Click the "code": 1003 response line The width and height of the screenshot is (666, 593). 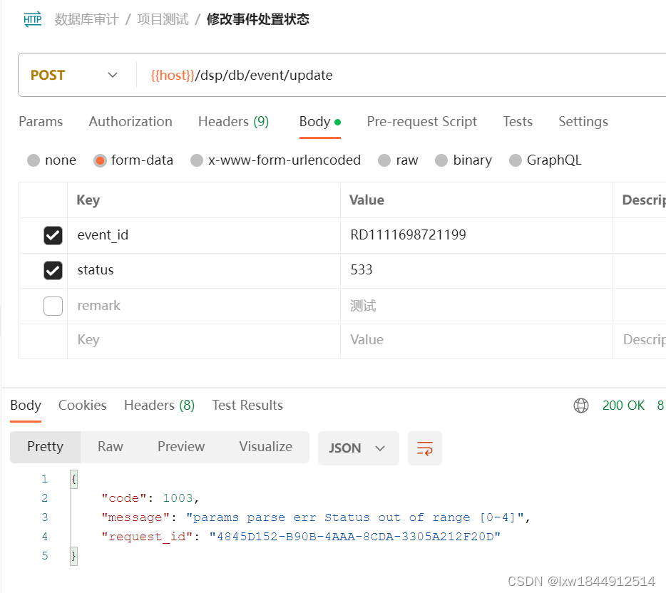150,498
